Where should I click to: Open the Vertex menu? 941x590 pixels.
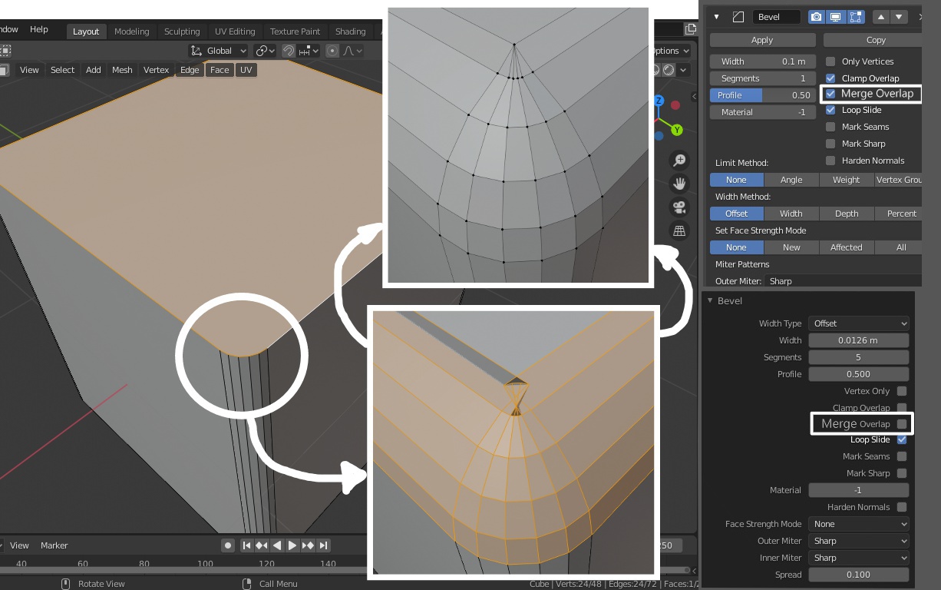click(156, 70)
